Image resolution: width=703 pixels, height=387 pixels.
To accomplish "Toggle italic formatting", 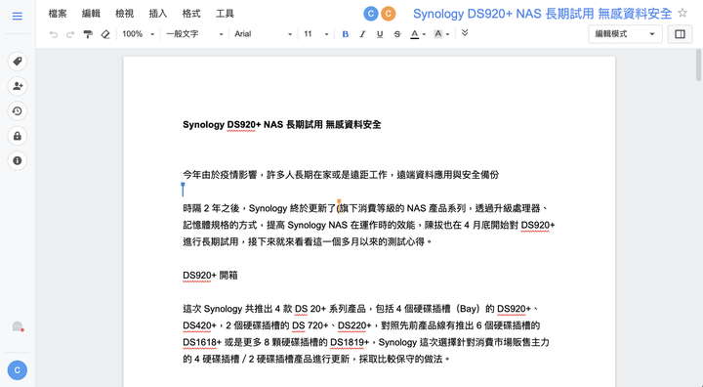I will (362, 34).
